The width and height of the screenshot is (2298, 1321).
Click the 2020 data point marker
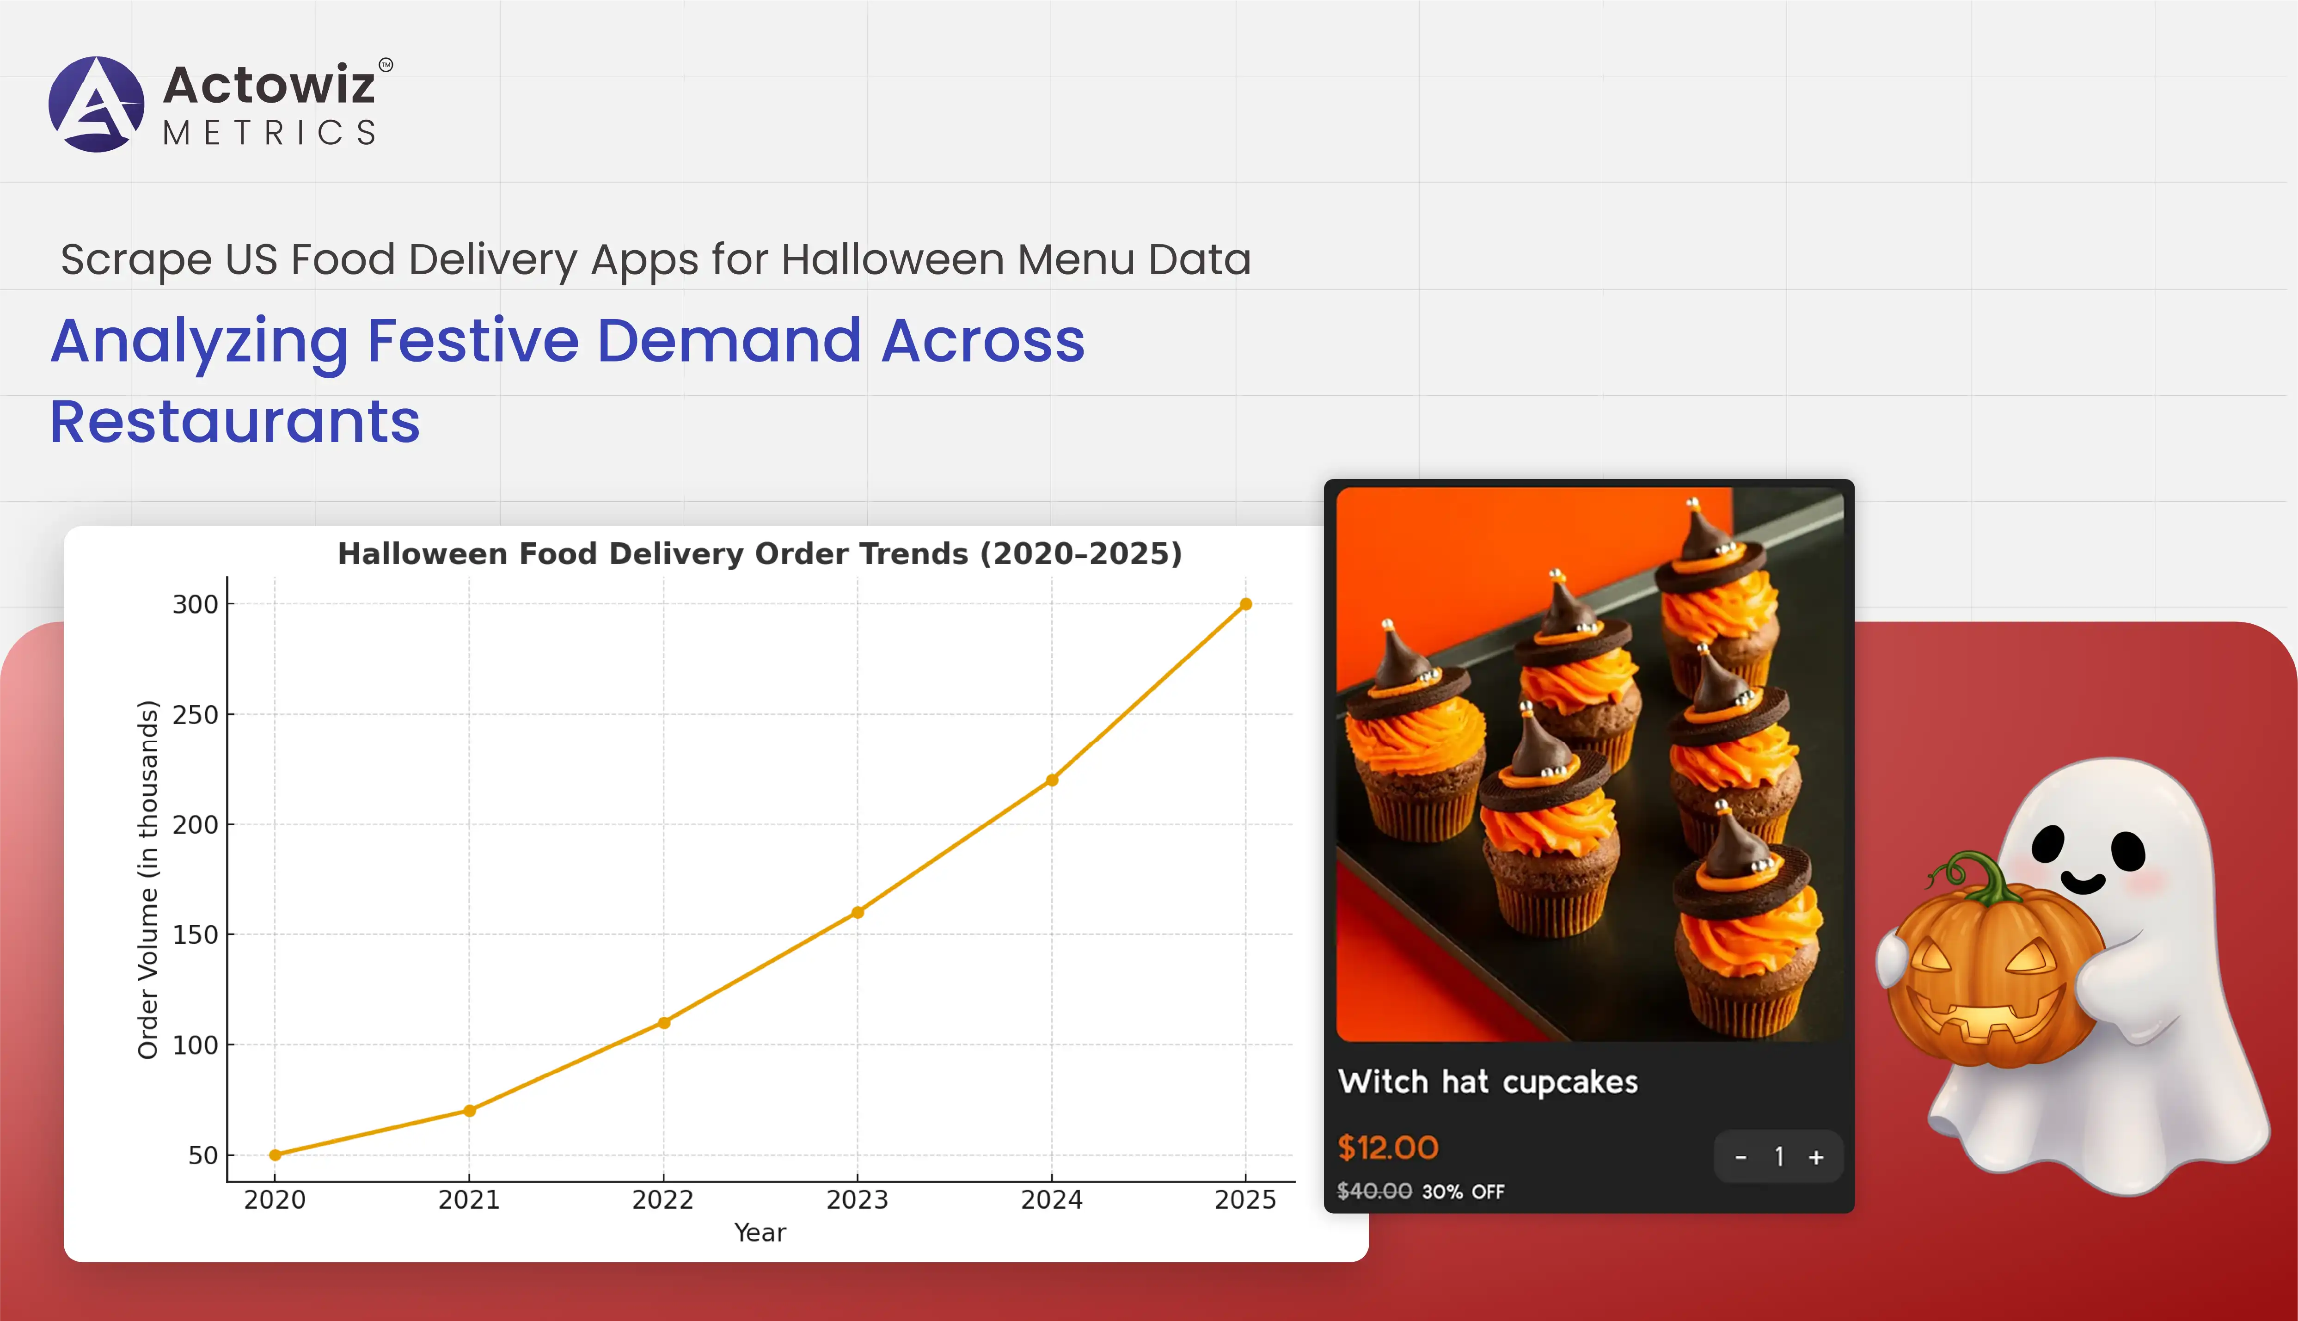[275, 1155]
